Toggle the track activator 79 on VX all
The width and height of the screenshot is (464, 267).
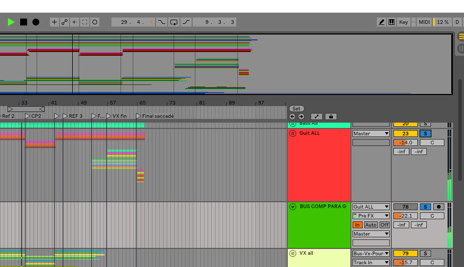click(x=406, y=253)
